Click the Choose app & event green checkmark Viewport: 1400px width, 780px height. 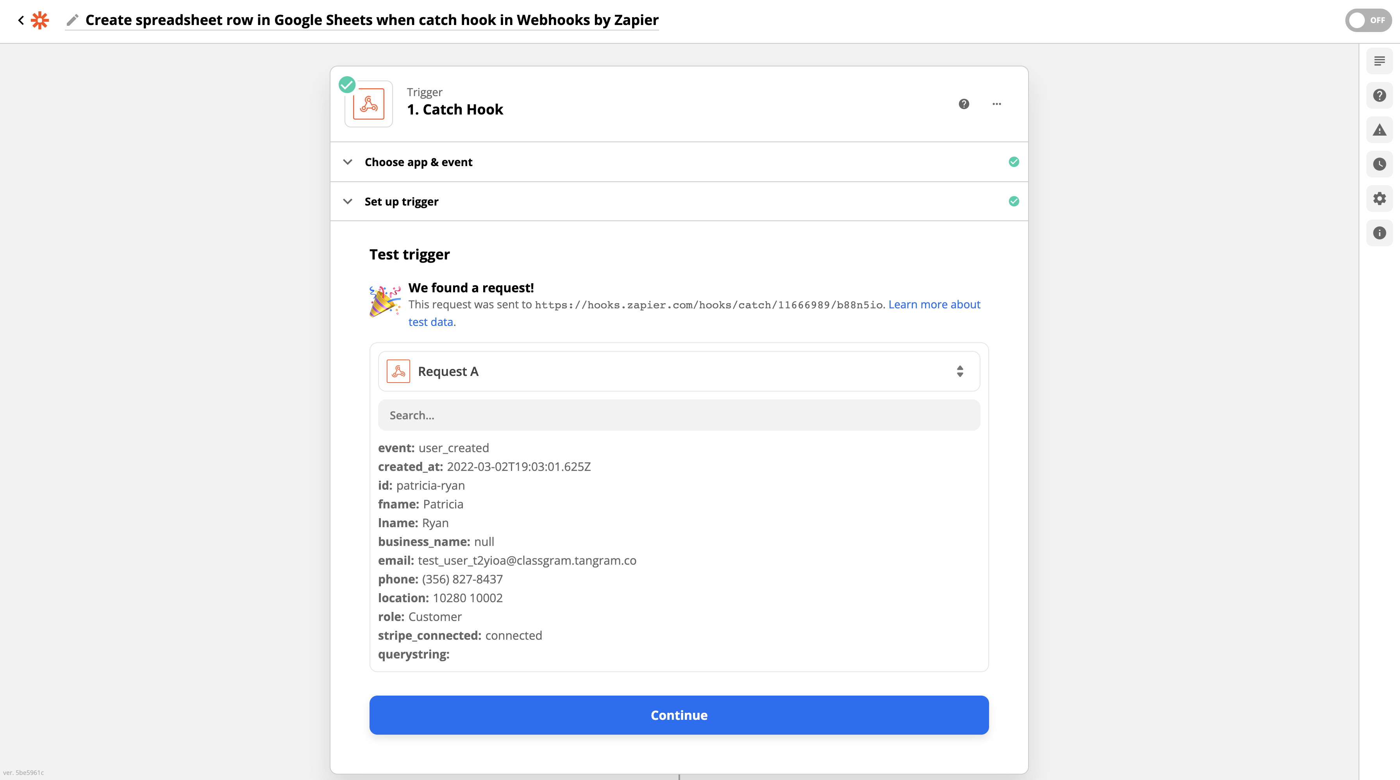coord(1014,162)
